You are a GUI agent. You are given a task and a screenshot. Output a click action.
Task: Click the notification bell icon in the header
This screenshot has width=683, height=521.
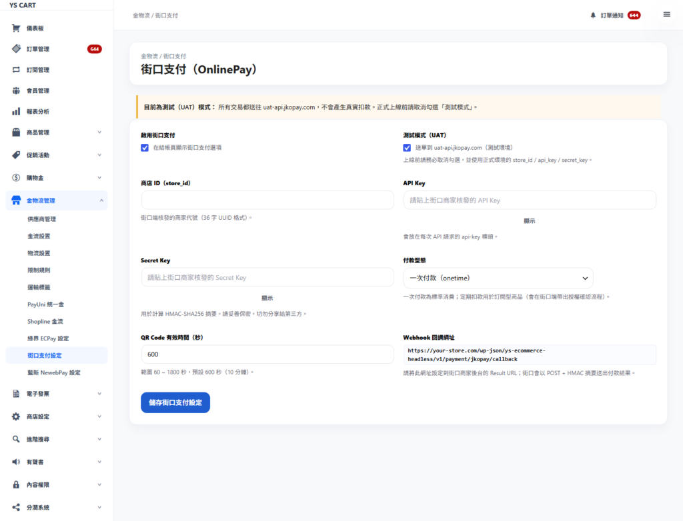[x=593, y=15]
